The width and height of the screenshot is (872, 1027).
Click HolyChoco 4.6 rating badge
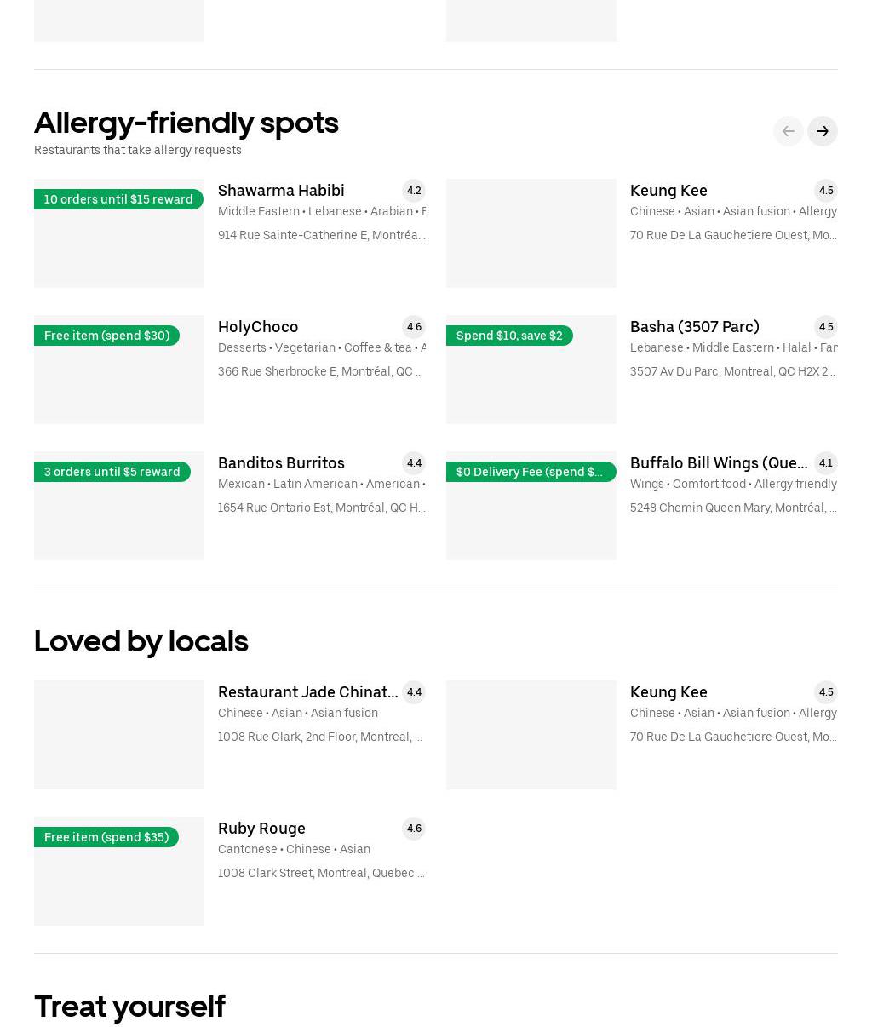414,327
